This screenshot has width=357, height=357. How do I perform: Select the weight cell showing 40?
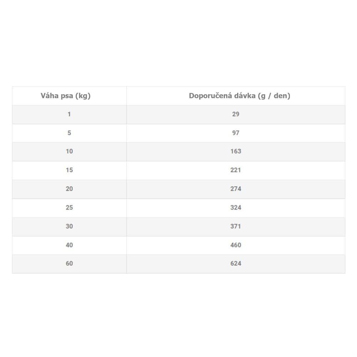(x=69, y=245)
